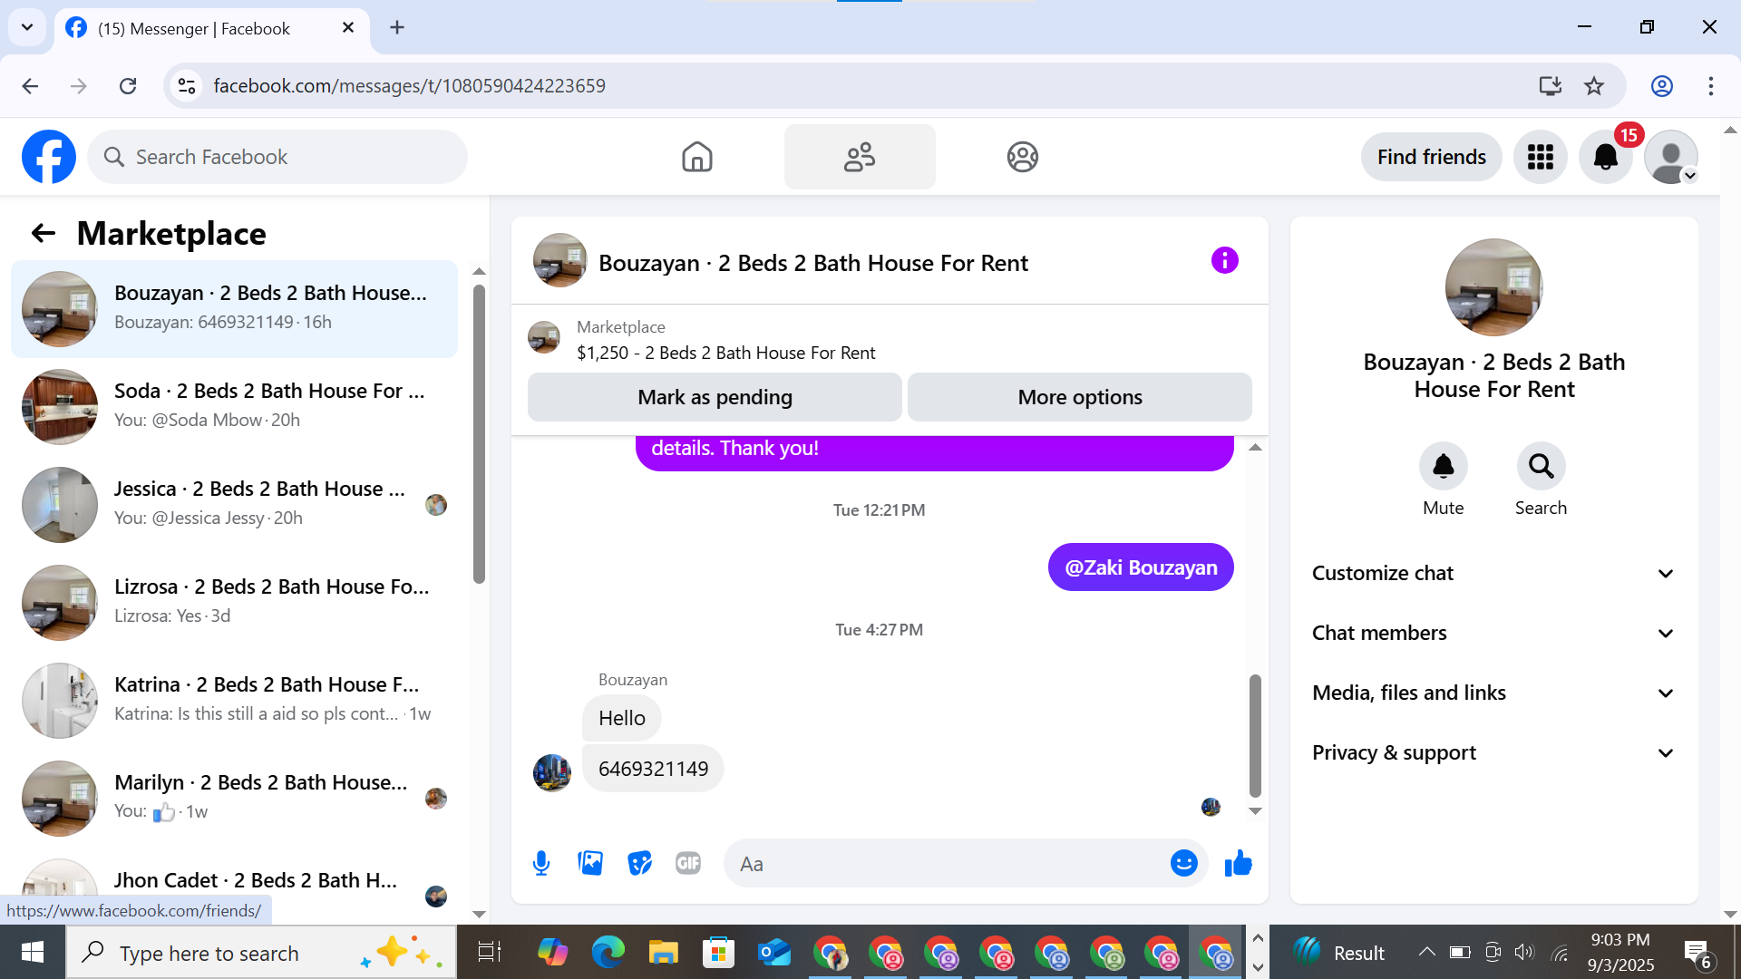Reload the page with refresh icon
This screenshot has height=979, width=1741.
tap(128, 86)
